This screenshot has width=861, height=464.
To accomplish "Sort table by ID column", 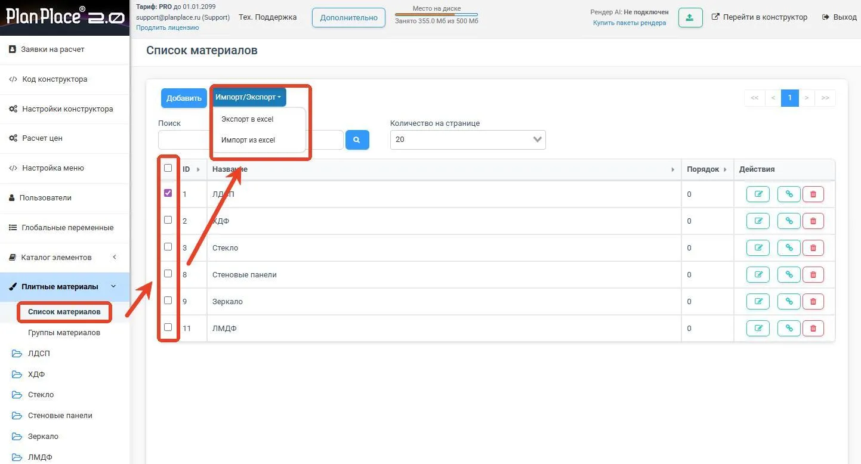I will tap(191, 169).
